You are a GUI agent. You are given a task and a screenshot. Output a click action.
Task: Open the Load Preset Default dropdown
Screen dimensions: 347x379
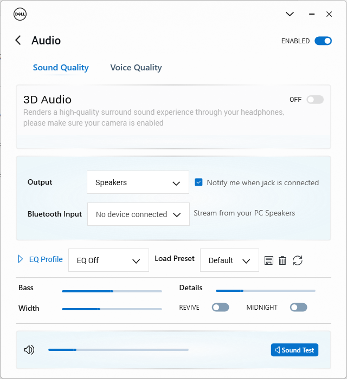coord(229,260)
